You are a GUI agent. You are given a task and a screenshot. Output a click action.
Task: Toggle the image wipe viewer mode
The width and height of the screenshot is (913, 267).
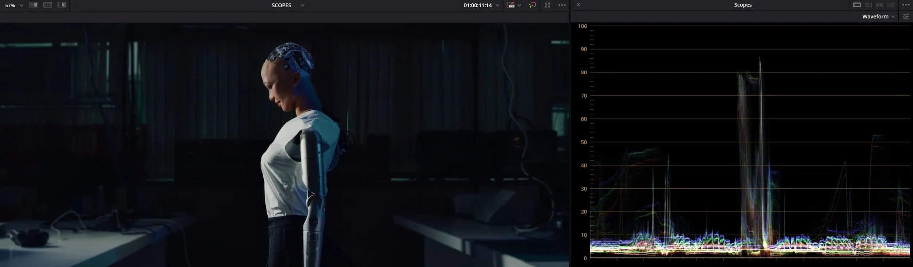click(x=34, y=5)
